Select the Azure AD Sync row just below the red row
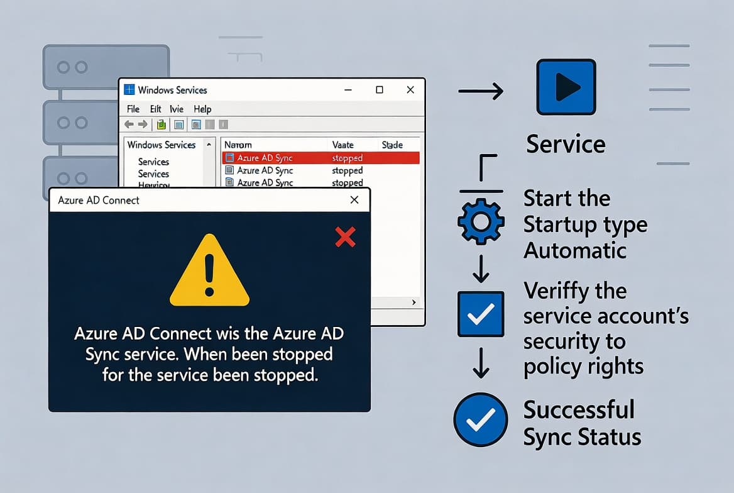734x493 pixels. click(x=320, y=170)
